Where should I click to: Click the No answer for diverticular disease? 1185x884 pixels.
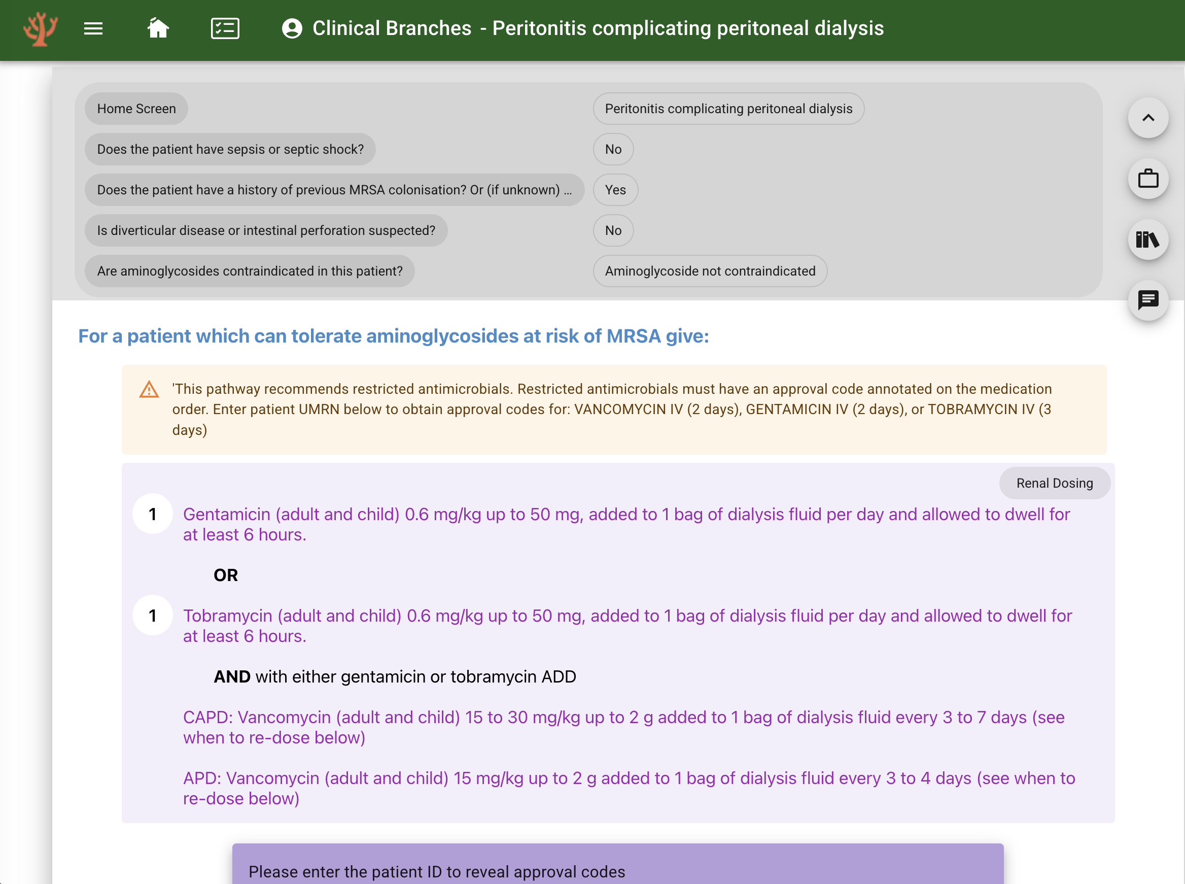(x=613, y=230)
